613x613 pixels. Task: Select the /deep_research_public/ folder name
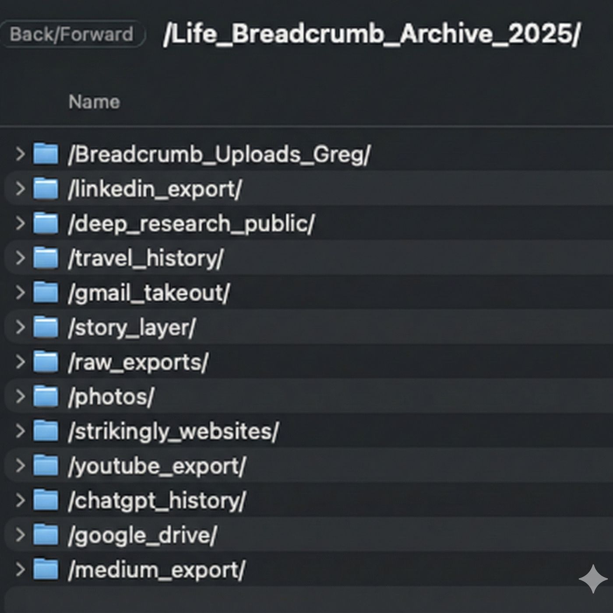(191, 224)
